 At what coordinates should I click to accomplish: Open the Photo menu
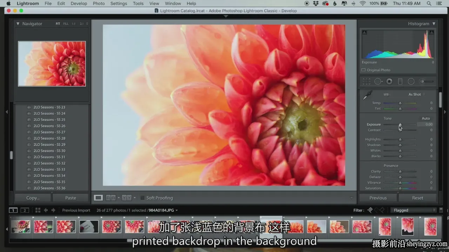tap(99, 3)
